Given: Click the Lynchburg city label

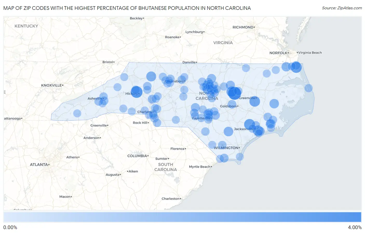Looking at the screenshot, I should [x=194, y=32].
